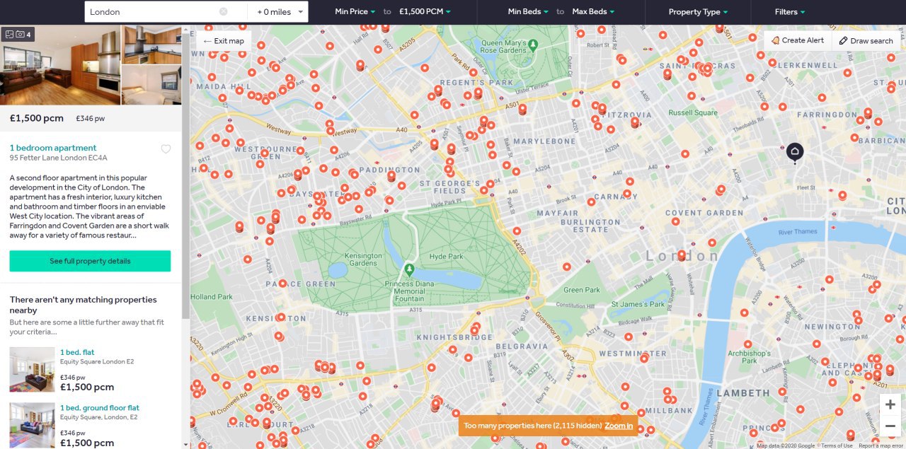The height and width of the screenshot is (449, 906).
Task: Click the £1,500 pcm price heading
Action: [36, 118]
